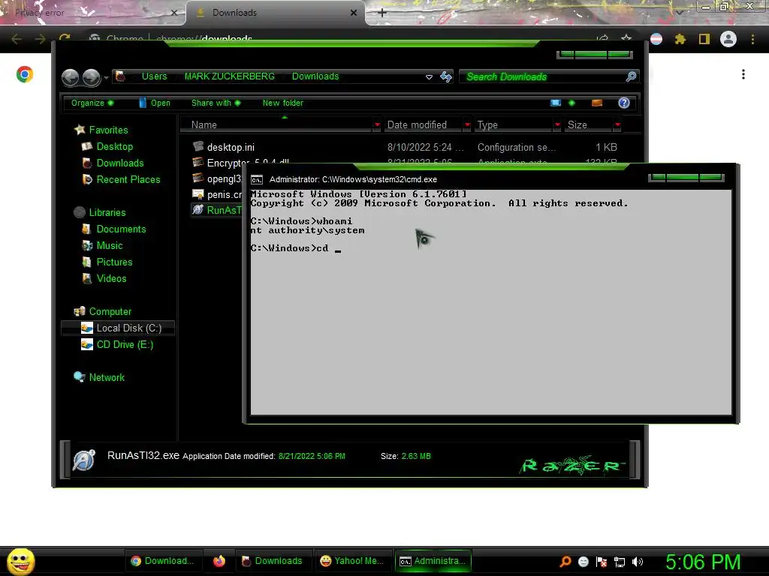Open a new Chrome tab
The width and height of the screenshot is (769, 576).
[382, 13]
